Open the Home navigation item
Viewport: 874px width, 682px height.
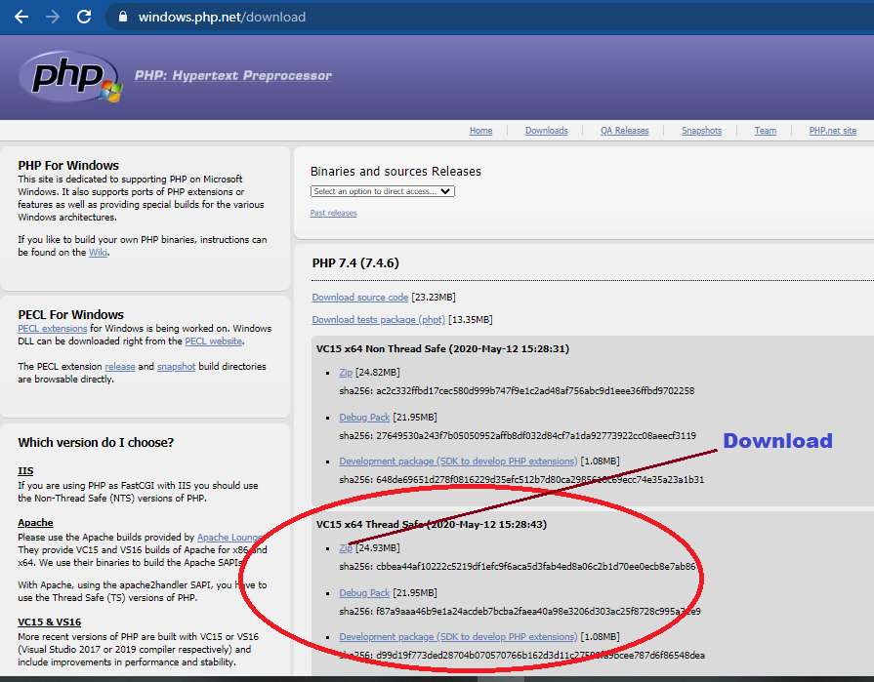480,131
